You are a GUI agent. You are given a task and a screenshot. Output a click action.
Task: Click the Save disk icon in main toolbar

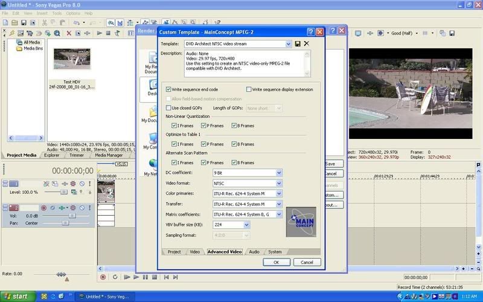tap(24, 22)
